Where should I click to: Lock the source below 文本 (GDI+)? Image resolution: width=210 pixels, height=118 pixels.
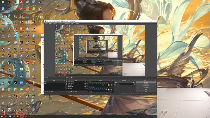(87, 85)
